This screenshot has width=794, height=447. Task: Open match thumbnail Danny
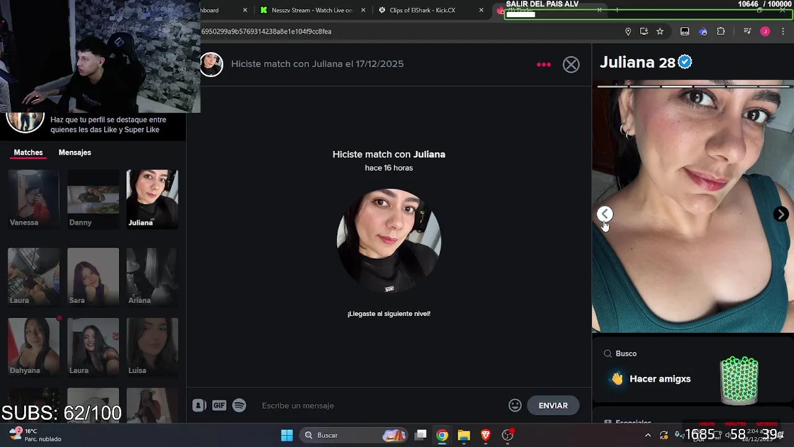tap(93, 199)
